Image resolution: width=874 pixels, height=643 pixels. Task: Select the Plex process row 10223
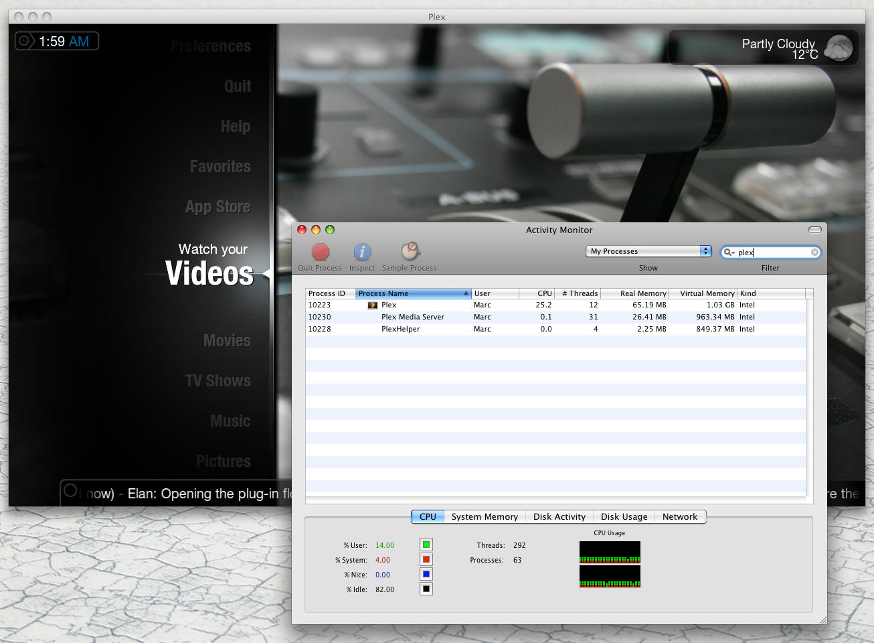tap(555, 305)
